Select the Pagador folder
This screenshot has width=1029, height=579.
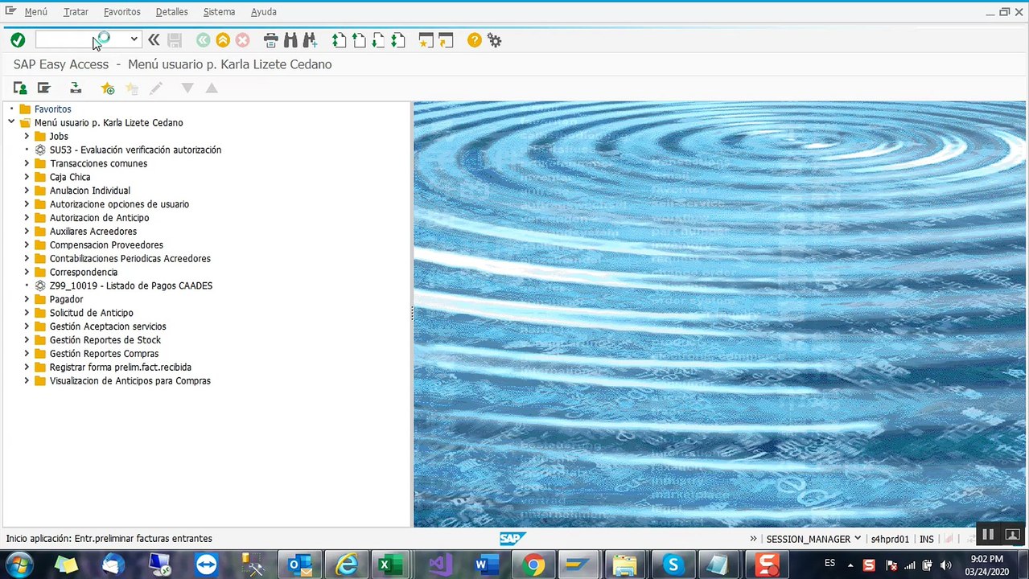click(66, 299)
